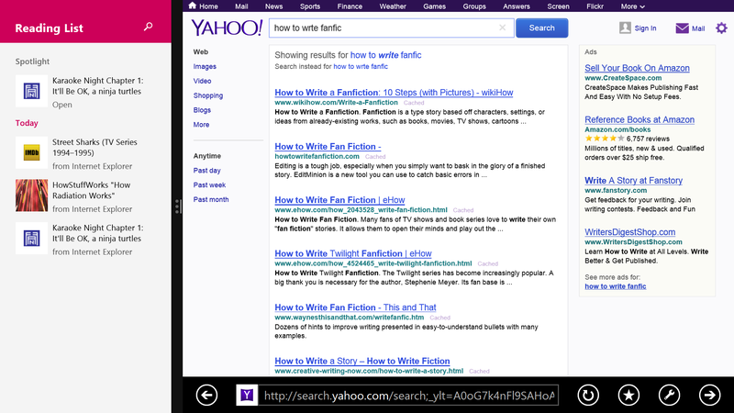Click 'how to write fanfic' more ads link
Viewport: 734px width, 413px height.
[615, 286]
